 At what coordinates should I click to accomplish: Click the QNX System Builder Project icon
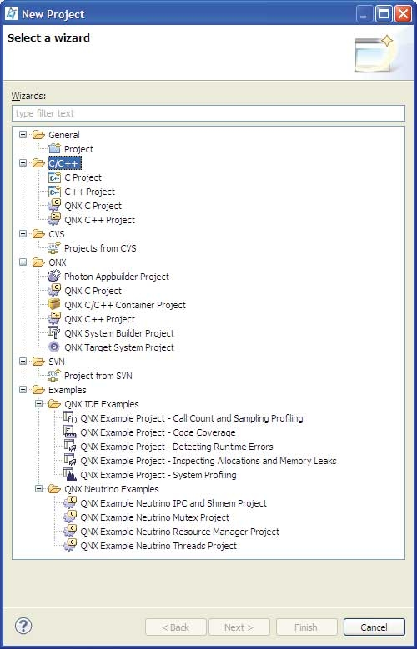point(54,332)
